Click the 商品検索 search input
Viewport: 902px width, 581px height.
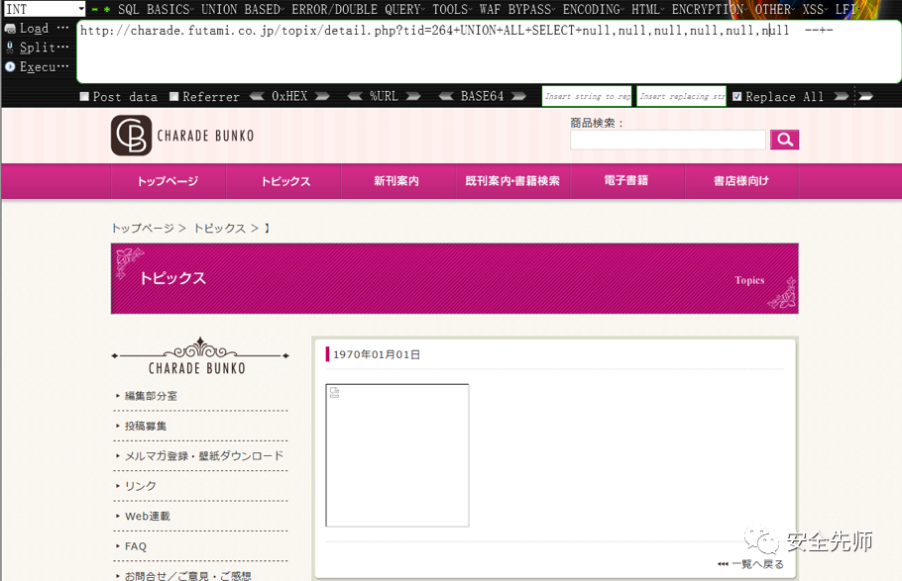(668, 140)
